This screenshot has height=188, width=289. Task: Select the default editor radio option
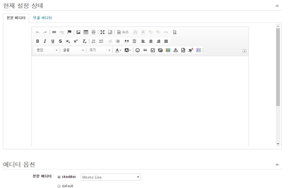[x=59, y=186]
